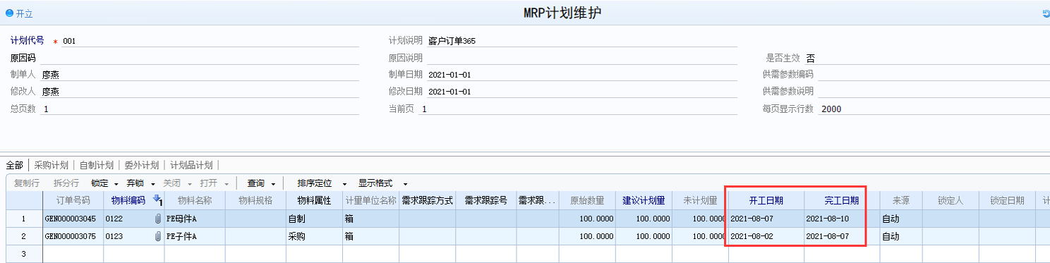Switch to the 自制计划 tab
This screenshot has height=263, width=1050.
[x=96, y=165]
